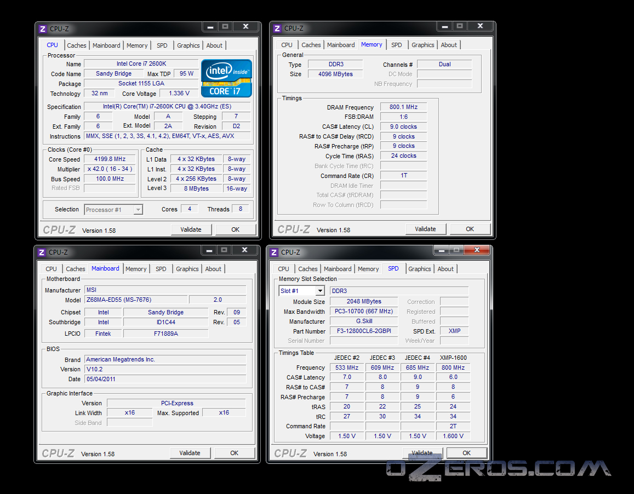Click motherboard model Z68MA-ED55 (MS-7676)
This screenshot has height=494, width=634.
click(x=136, y=300)
